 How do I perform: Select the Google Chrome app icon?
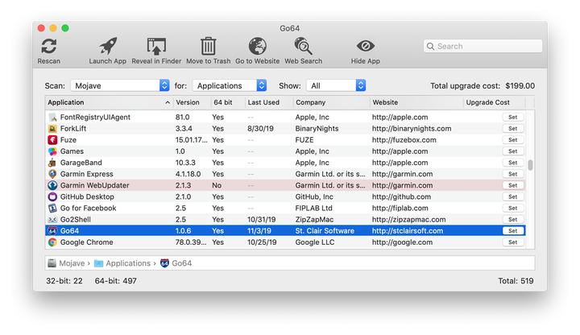pyautogui.click(x=52, y=242)
